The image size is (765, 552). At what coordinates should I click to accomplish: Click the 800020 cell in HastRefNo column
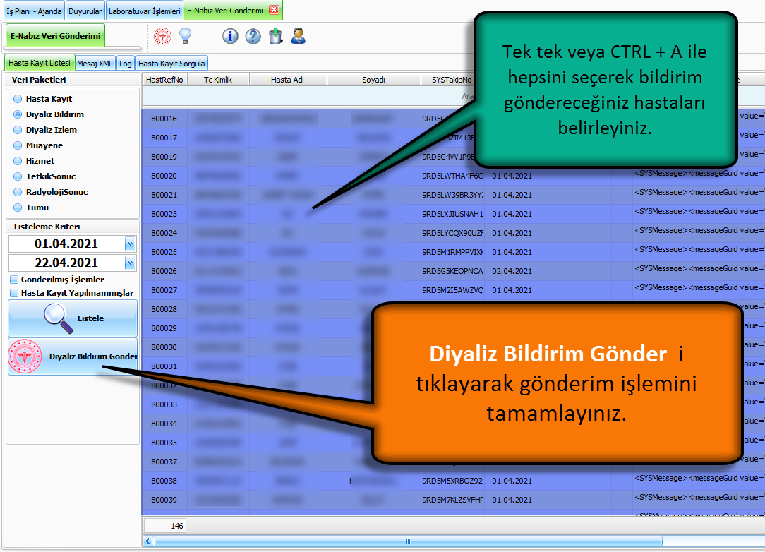(164, 176)
